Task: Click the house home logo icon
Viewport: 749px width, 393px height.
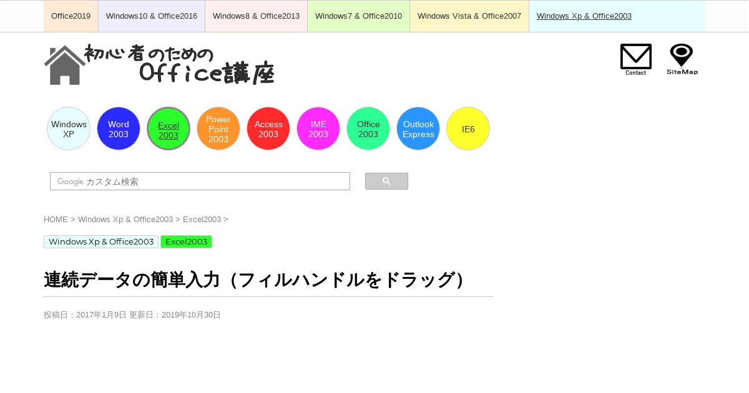Action: pyautogui.click(x=65, y=65)
